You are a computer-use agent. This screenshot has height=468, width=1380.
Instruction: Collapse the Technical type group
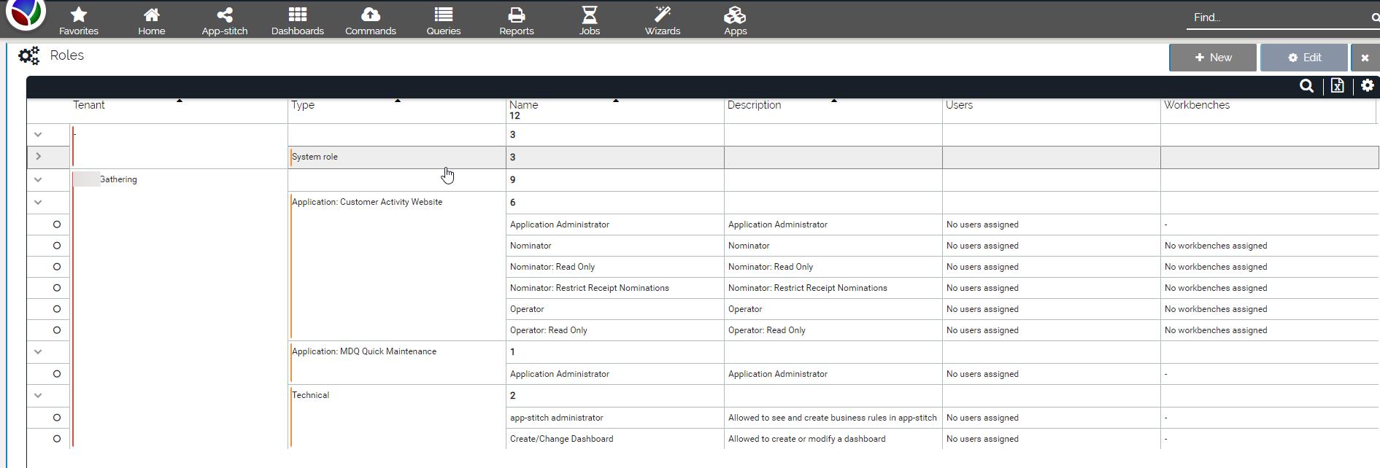pos(38,395)
